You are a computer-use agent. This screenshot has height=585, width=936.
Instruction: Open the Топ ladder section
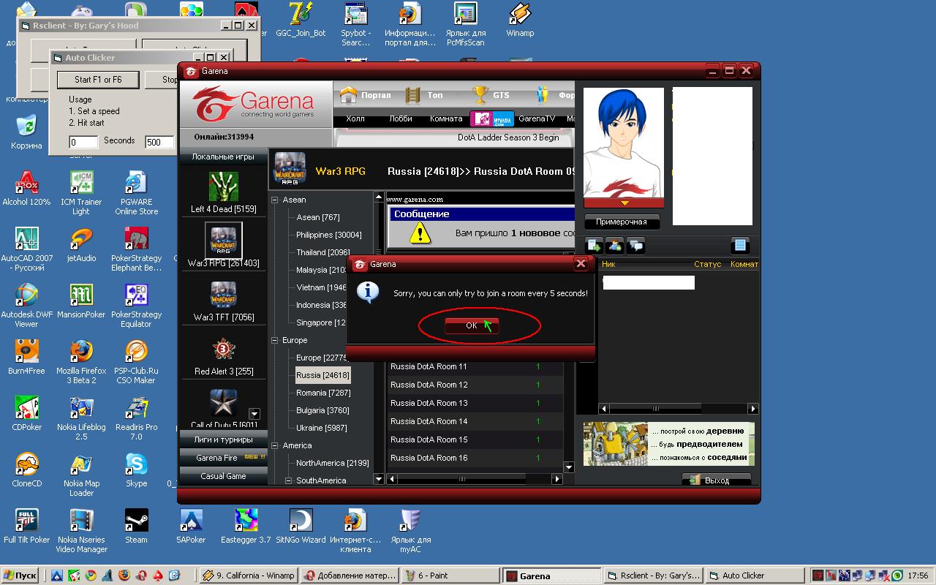[424, 95]
